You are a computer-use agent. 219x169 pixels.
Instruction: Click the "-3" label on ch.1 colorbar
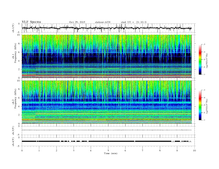click(204, 44)
